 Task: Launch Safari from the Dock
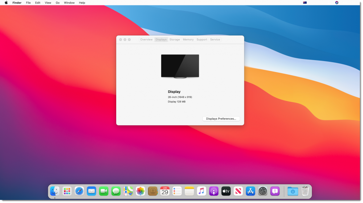pyautogui.click(x=79, y=191)
